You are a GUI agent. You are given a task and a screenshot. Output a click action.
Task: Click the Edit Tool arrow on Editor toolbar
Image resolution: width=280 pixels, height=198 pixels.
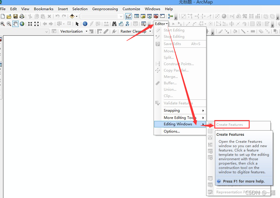click(173, 24)
